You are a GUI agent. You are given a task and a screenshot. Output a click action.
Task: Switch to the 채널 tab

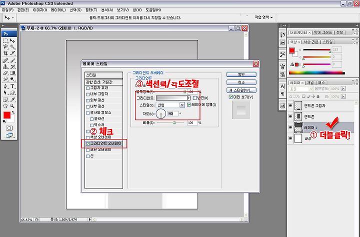(310, 82)
